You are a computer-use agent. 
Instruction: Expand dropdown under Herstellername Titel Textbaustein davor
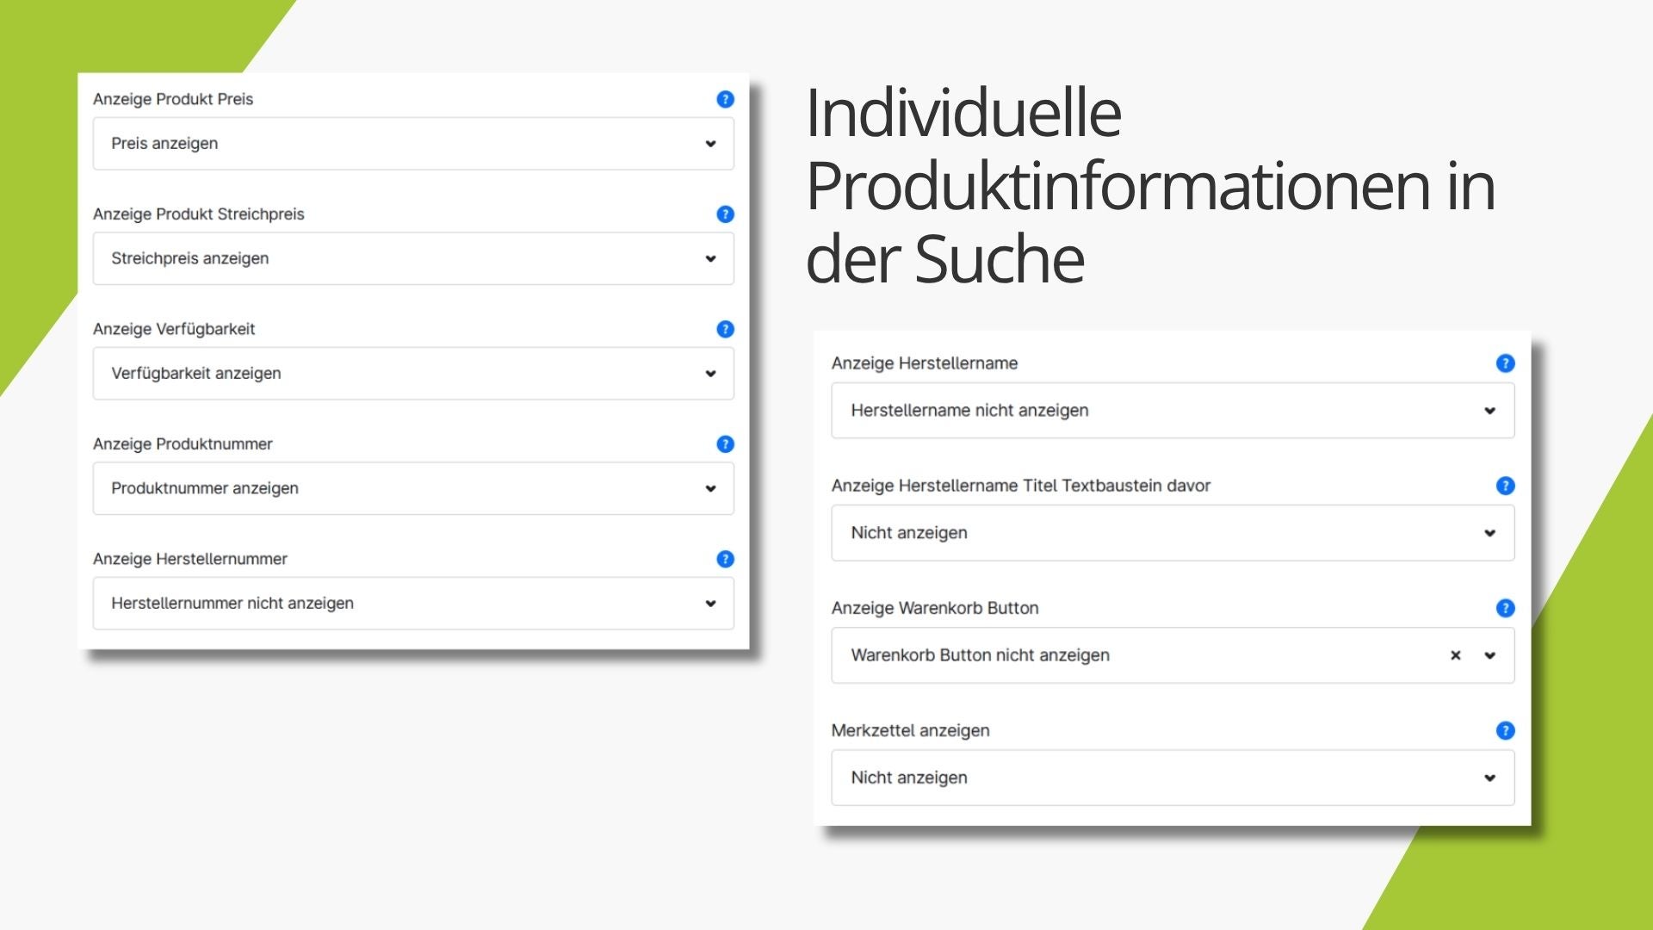click(x=1173, y=533)
